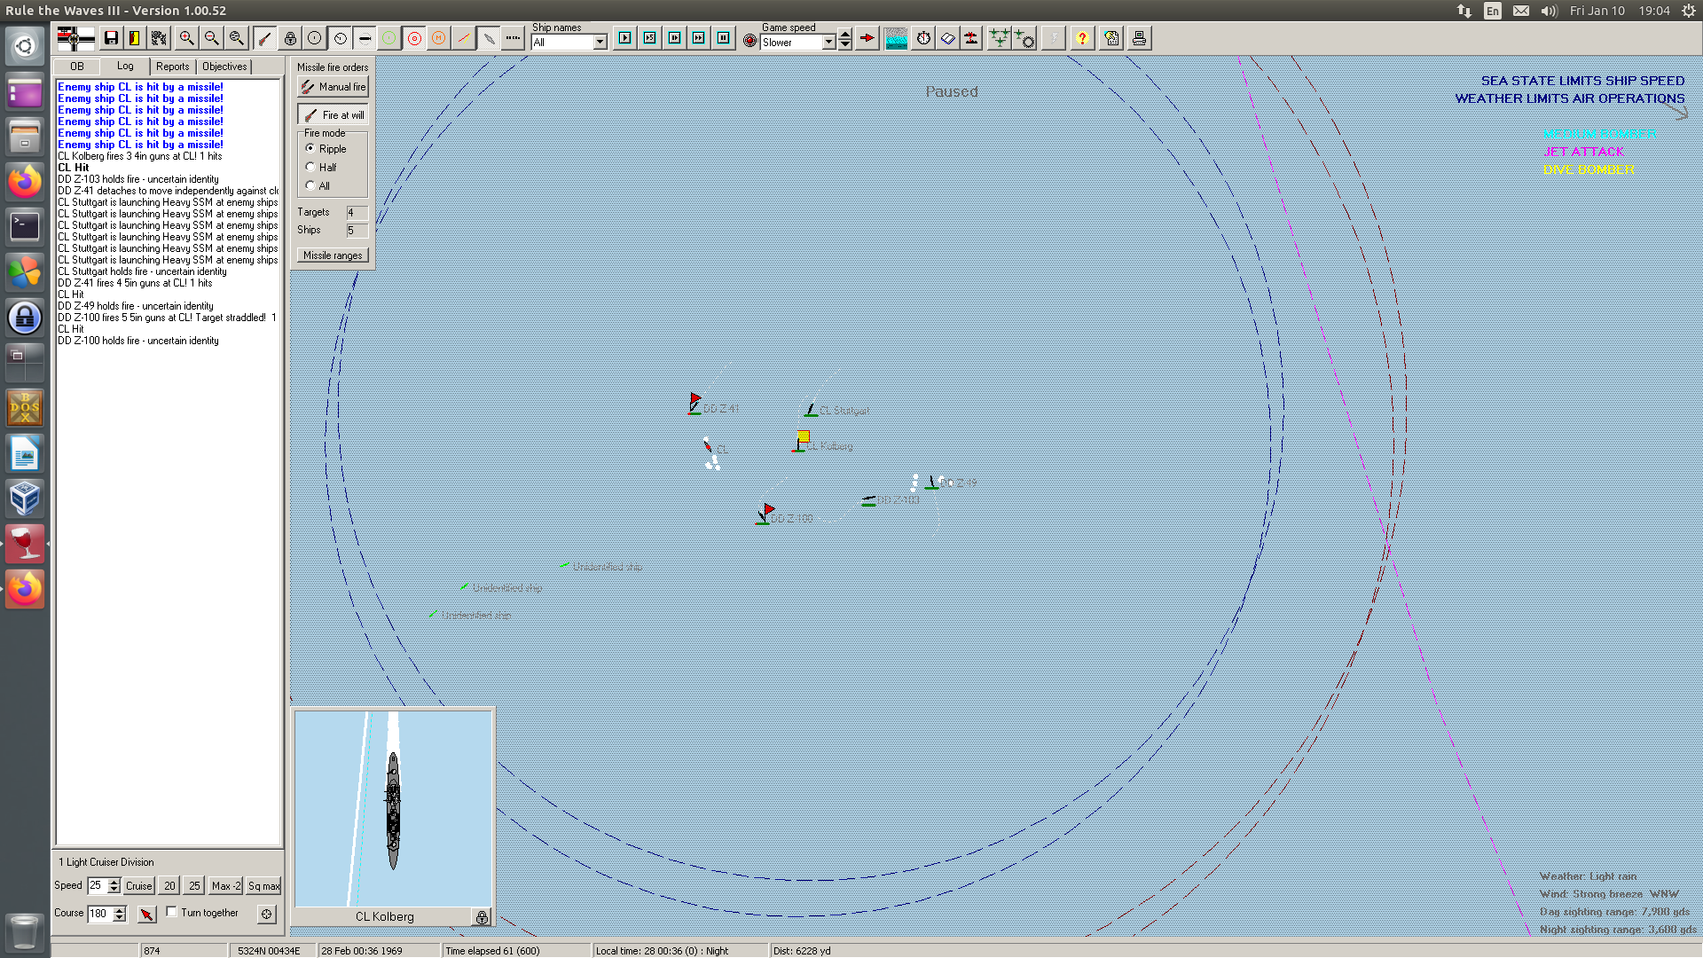1703x958 pixels.
Task: Click the German naval flag icon
Action: 75,38
